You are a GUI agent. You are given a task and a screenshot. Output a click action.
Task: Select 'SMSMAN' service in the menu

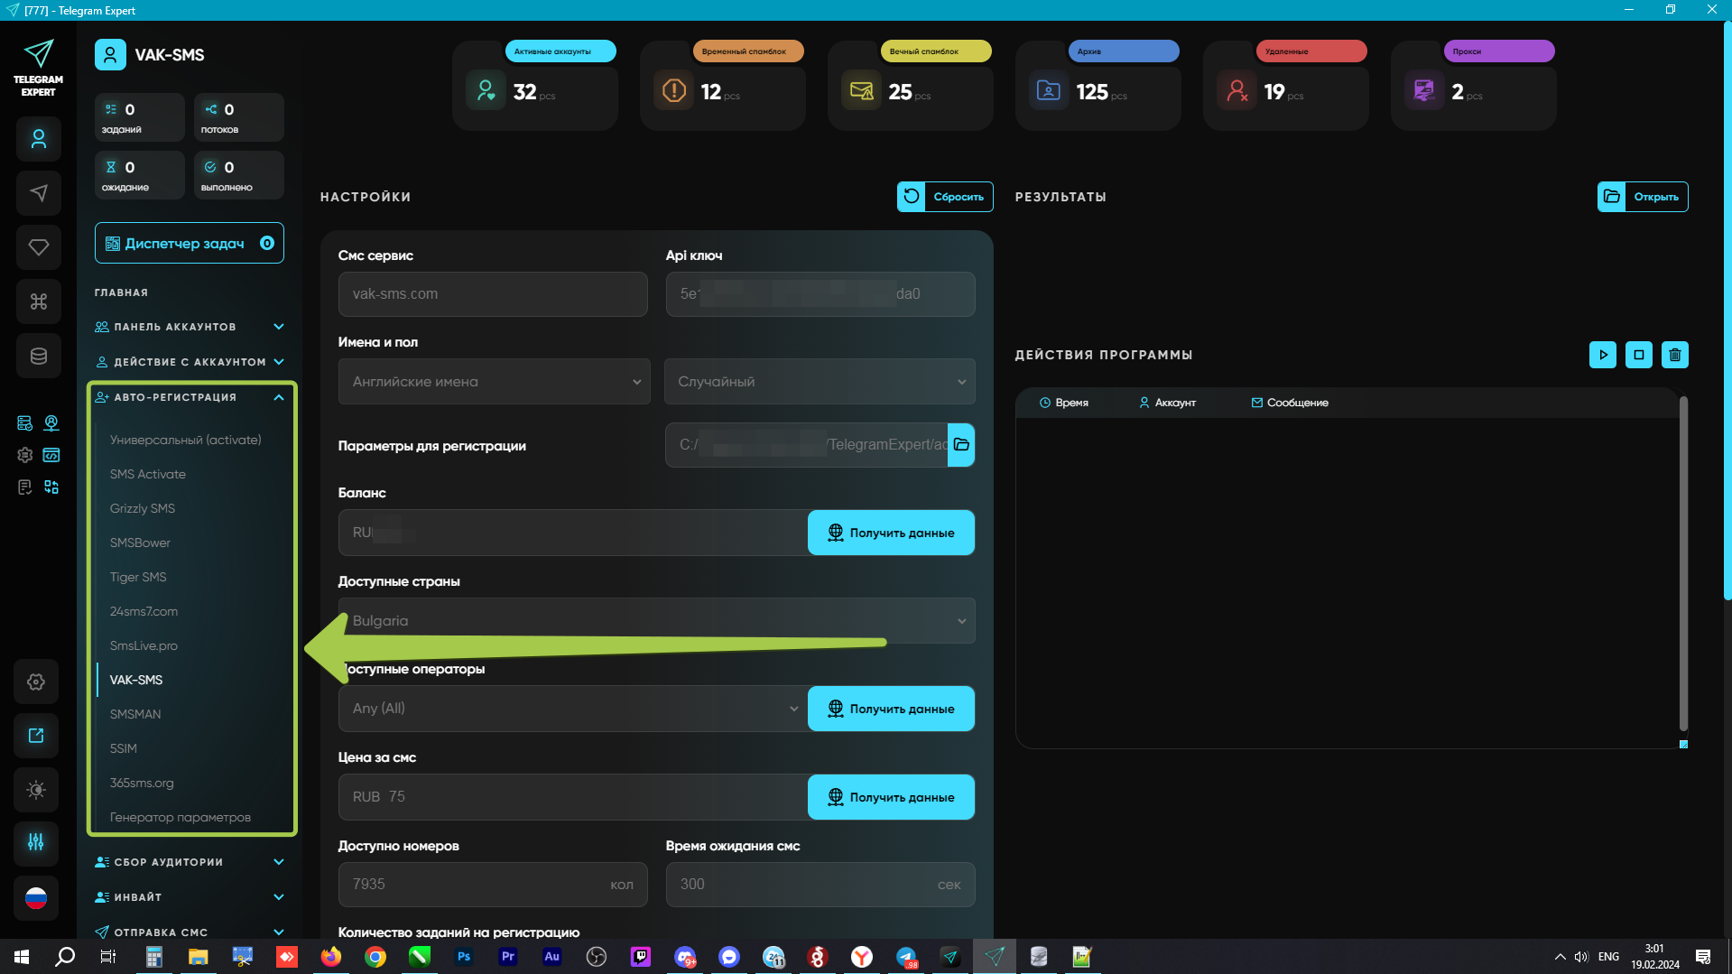tap(135, 714)
